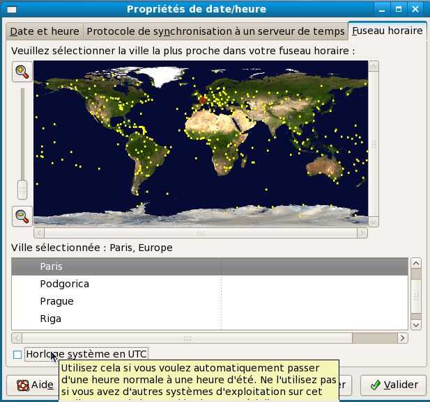
Task: Select Fuseau horaire tab
Action: tap(387, 31)
